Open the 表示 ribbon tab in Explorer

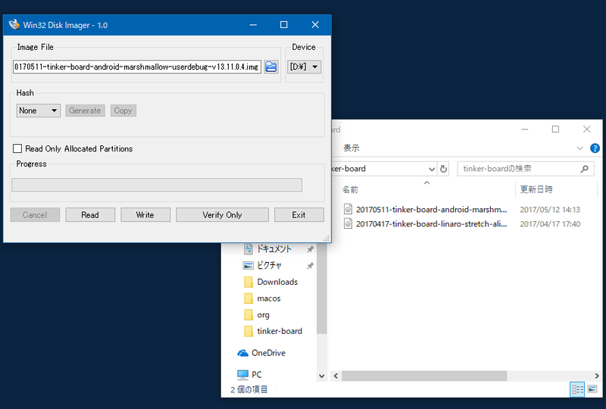(x=351, y=148)
